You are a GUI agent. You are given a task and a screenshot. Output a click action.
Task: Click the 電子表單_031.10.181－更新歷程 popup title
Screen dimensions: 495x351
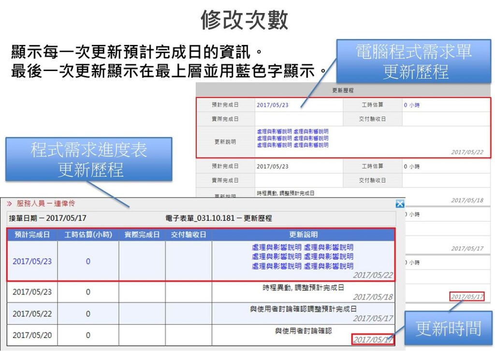(218, 218)
